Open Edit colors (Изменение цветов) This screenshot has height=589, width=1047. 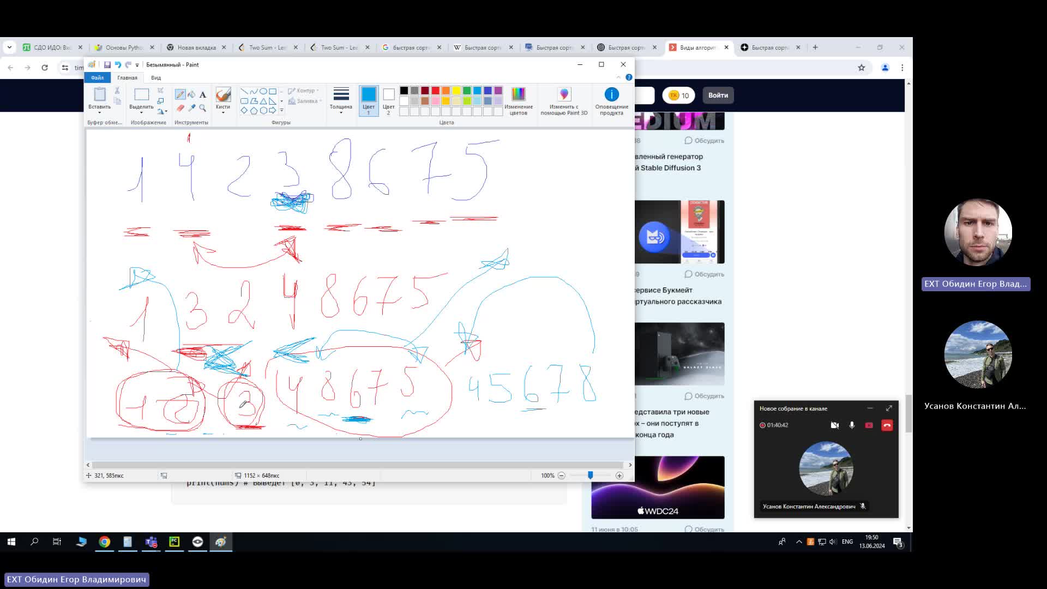(x=518, y=101)
